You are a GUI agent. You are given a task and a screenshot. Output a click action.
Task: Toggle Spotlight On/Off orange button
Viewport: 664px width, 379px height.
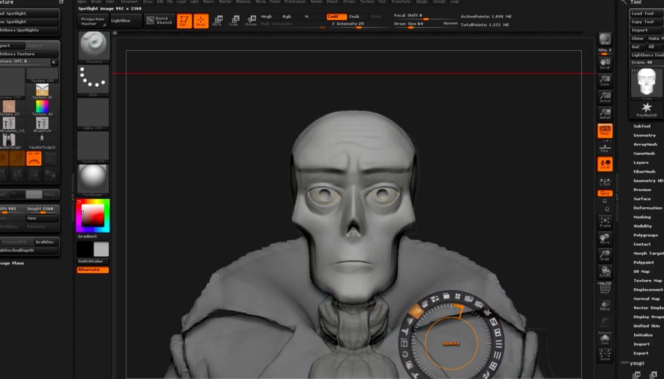[34, 159]
